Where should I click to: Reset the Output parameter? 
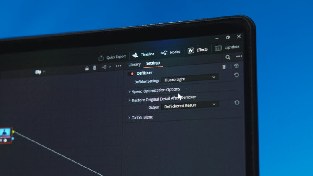click(237, 103)
